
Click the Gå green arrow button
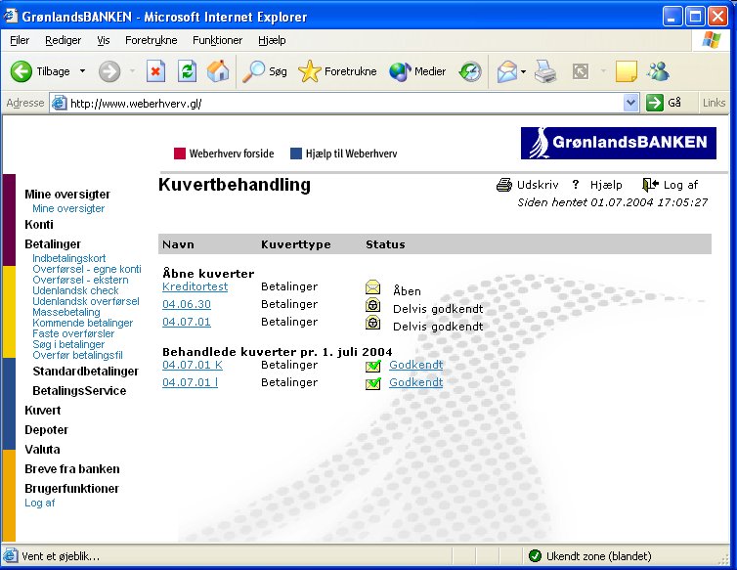[x=654, y=103]
